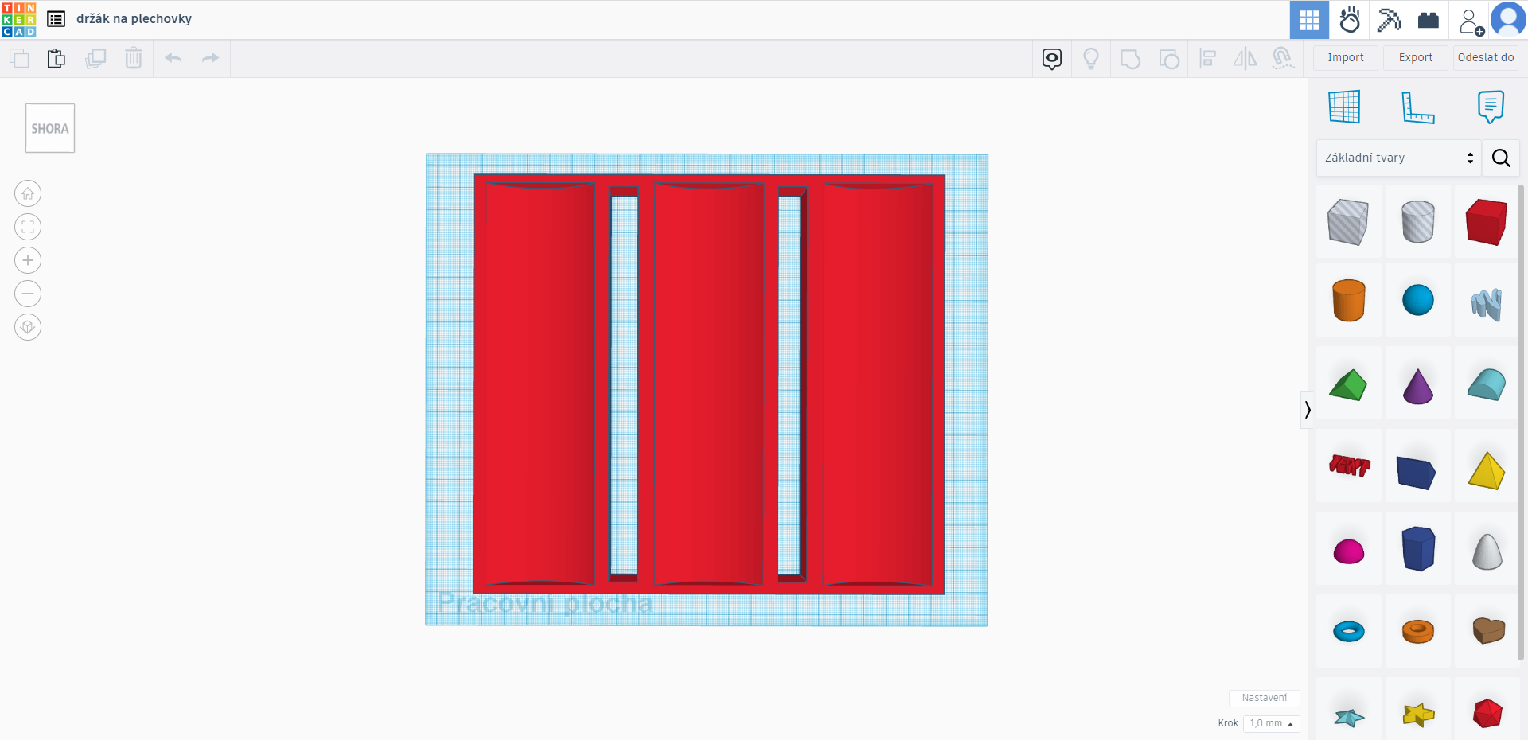Open the Bricks mode
This screenshot has height=740, width=1528.
(x=1429, y=20)
